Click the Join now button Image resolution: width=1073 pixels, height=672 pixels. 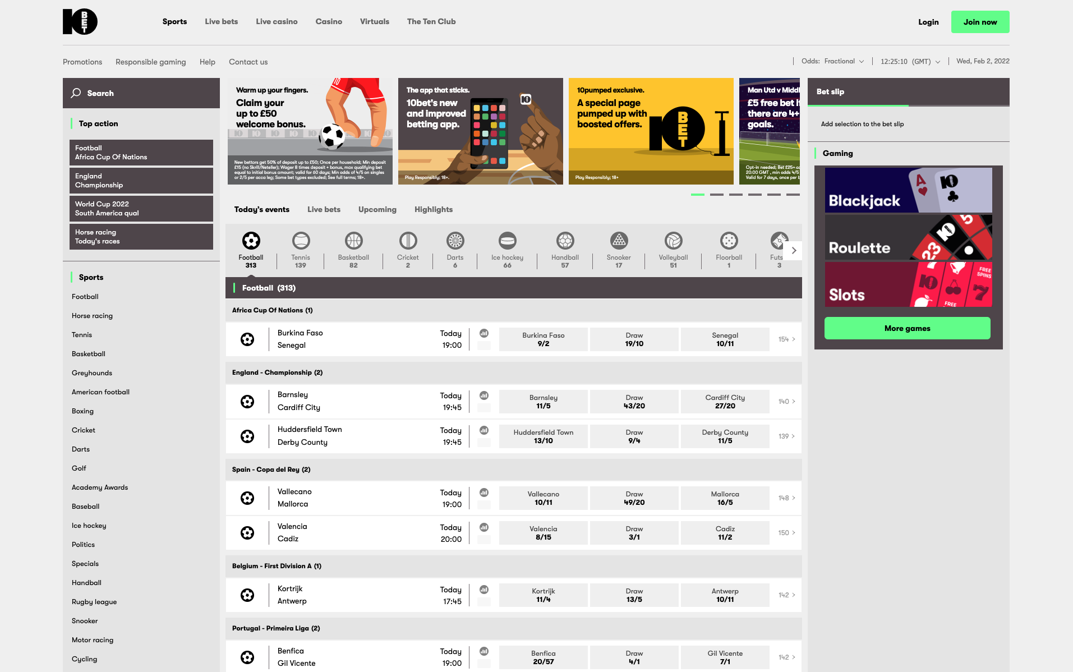[x=979, y=21]
